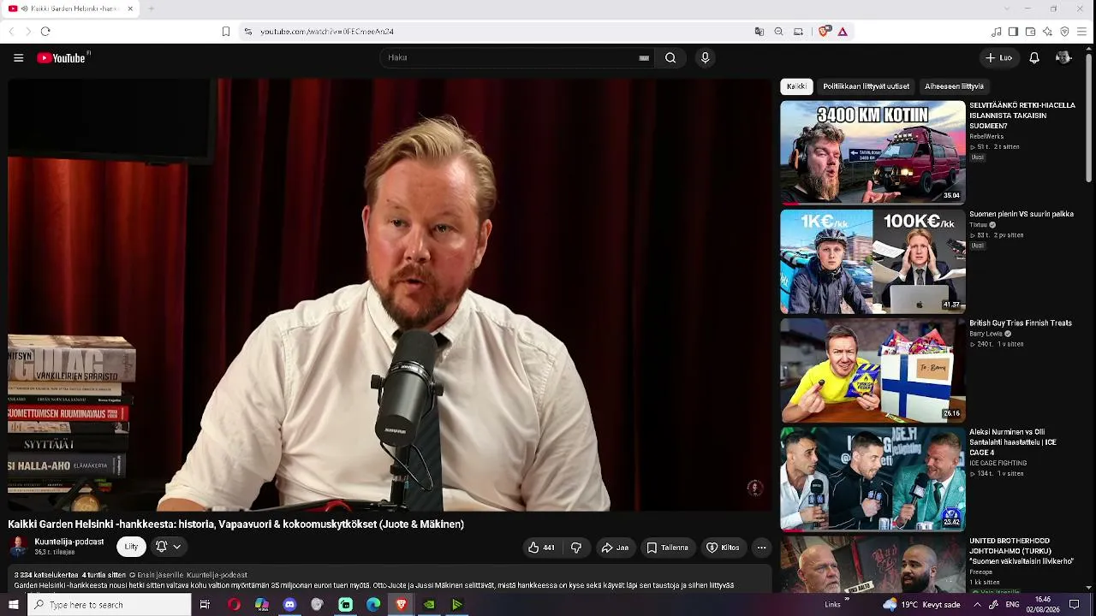1096x616 pixels.
Task: Go back in browser history
Action: (11, 32)
